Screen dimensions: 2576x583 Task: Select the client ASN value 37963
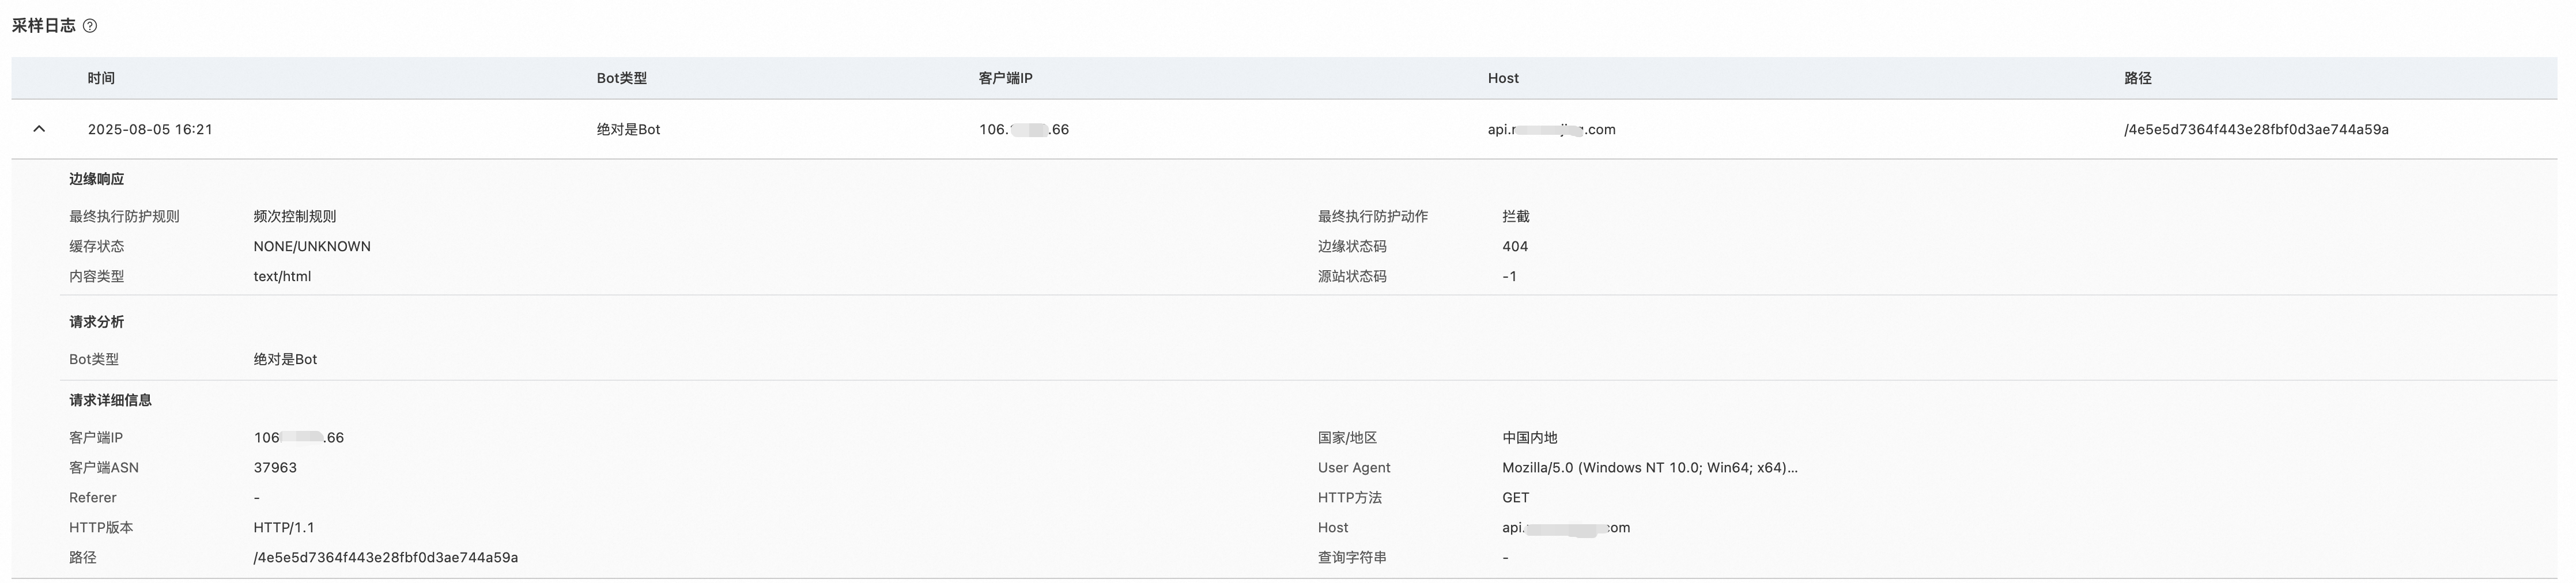pyautogui.click(x=275, y=467)
